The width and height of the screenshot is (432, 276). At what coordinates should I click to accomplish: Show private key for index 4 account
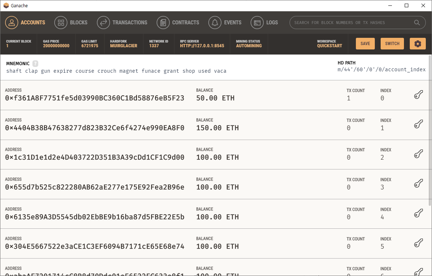click(419, 213)
